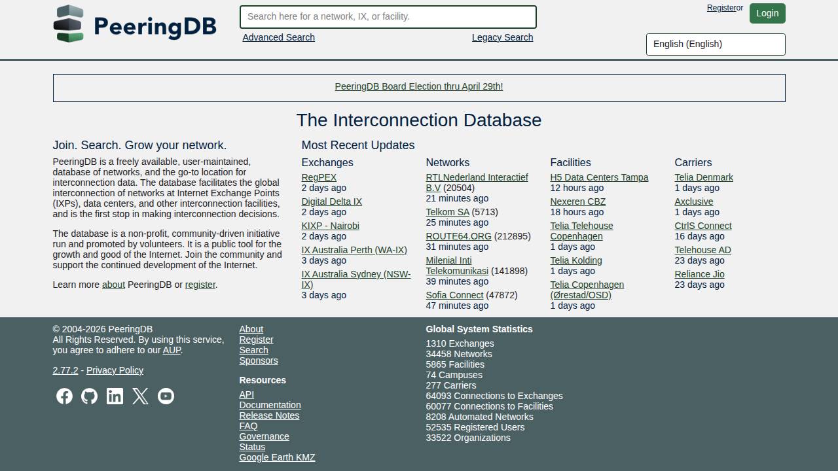The width and height of the screenshot is (838, 471).
Task: Visit the GitHub icon in footer
Action: [x=90, y=396]
